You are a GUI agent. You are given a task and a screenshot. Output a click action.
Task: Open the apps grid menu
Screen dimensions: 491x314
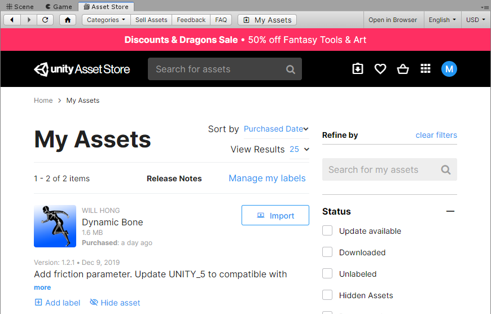pyautogui.click(x=426, y=69)
